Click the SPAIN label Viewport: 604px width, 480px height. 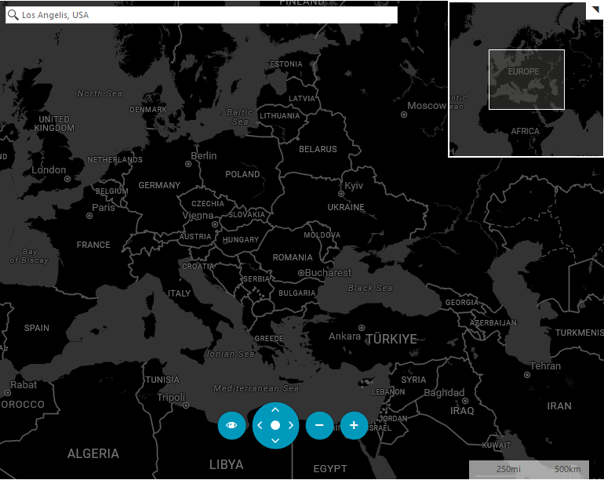[37, 328]
